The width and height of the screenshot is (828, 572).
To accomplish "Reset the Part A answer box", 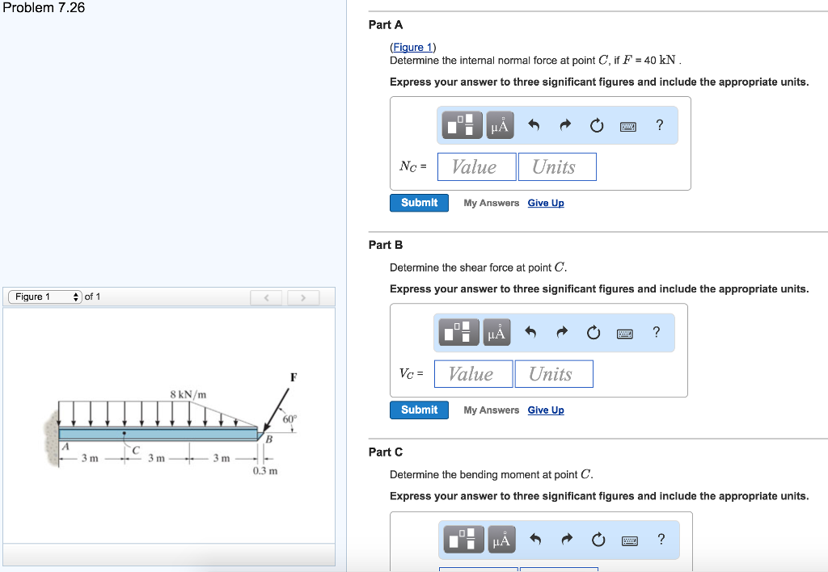I will tap(596, 124).
